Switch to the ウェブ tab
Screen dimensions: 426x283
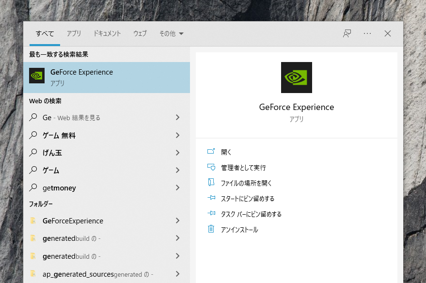(x=140, y=33)
